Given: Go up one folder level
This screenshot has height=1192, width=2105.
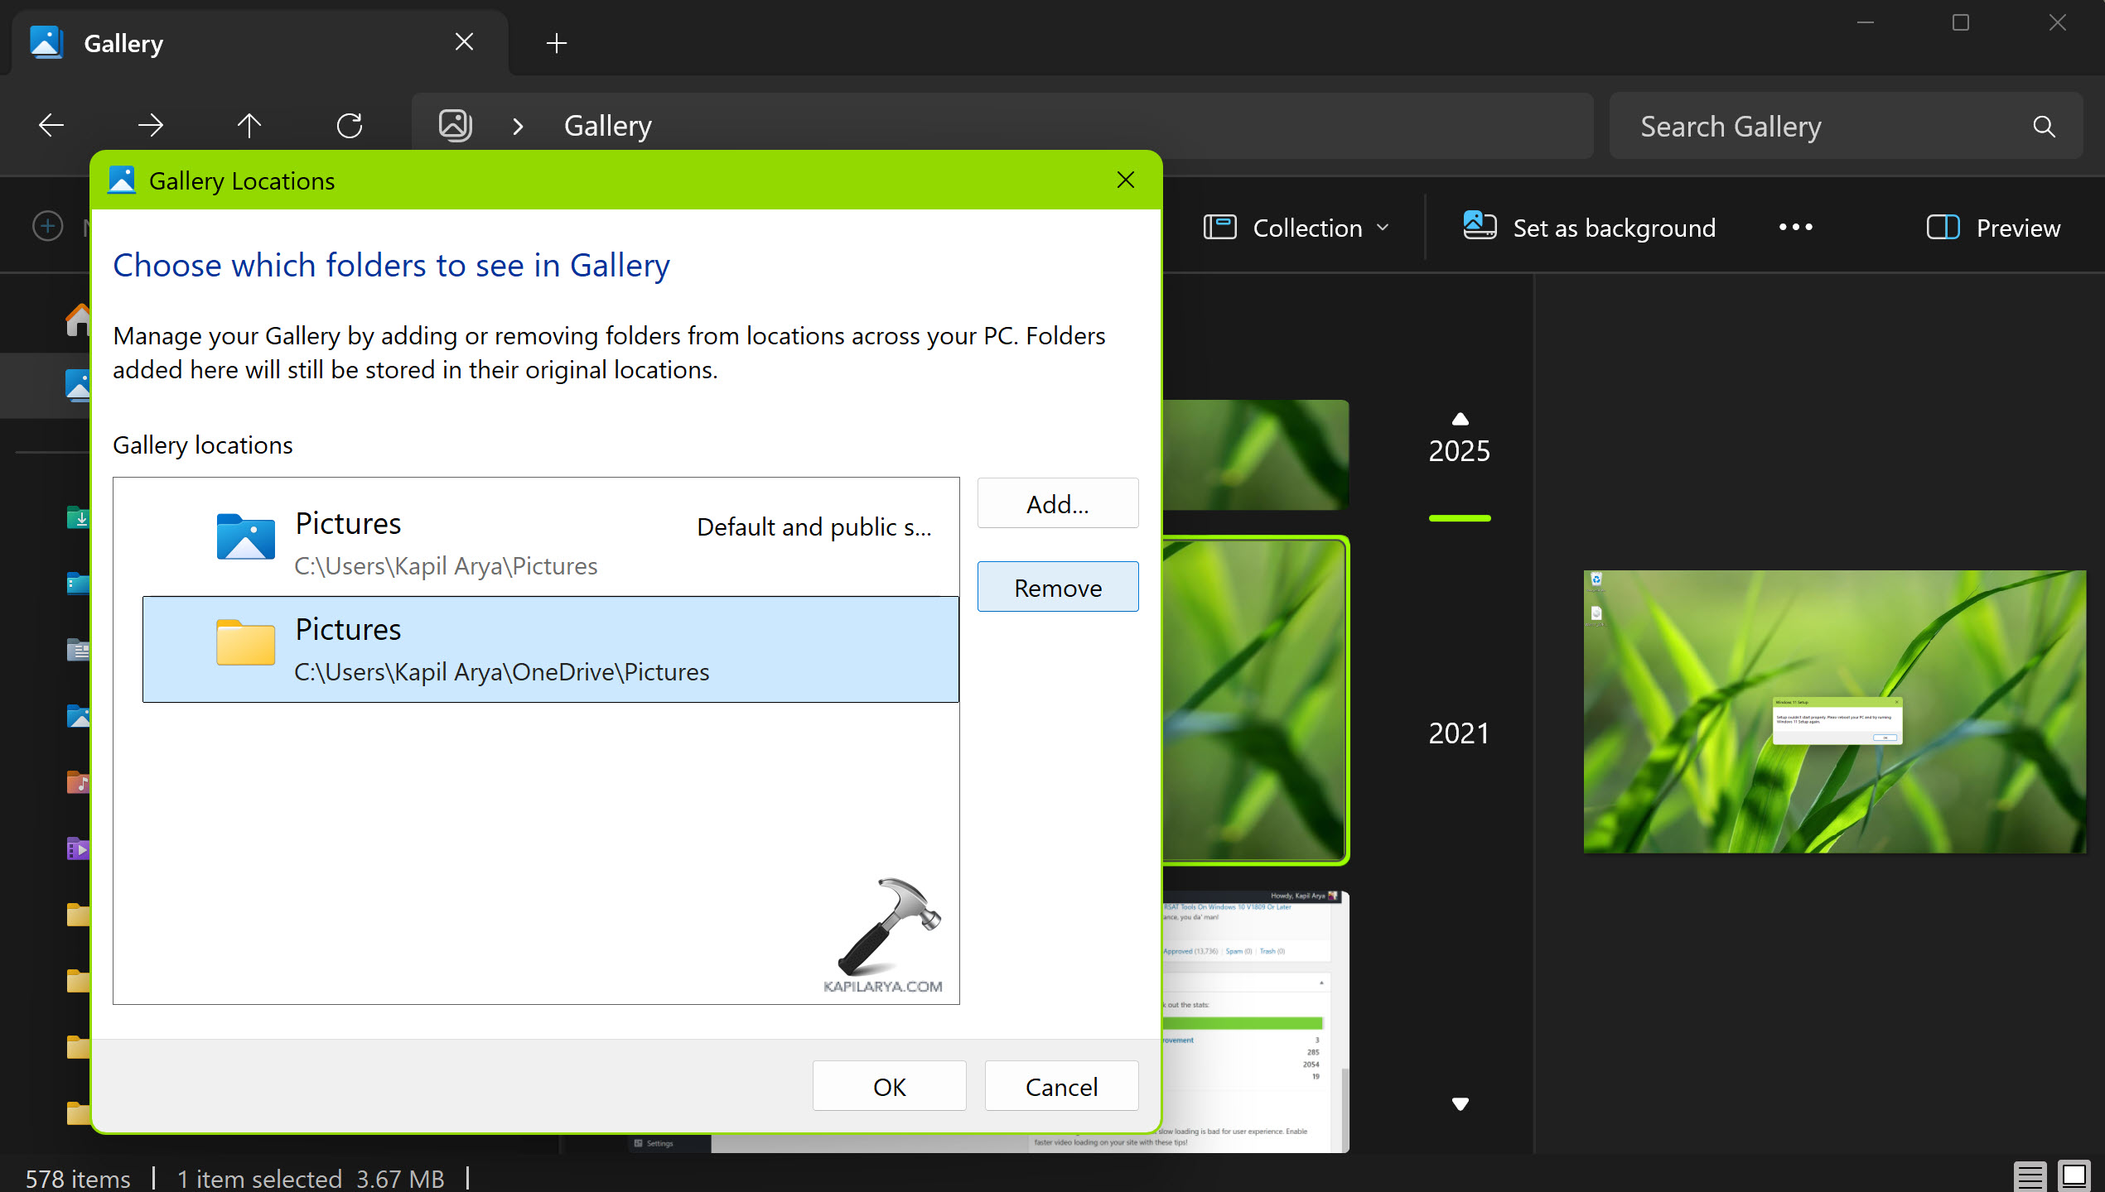Looking at the screenshot, I should point(249,126).
